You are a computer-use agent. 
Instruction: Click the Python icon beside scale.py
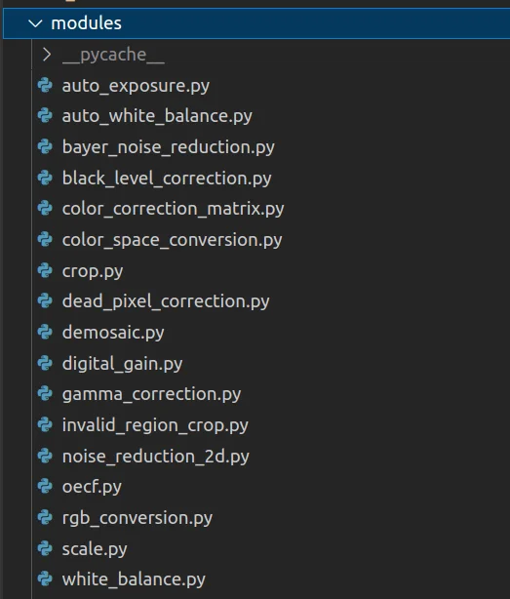tap(45, 548)
